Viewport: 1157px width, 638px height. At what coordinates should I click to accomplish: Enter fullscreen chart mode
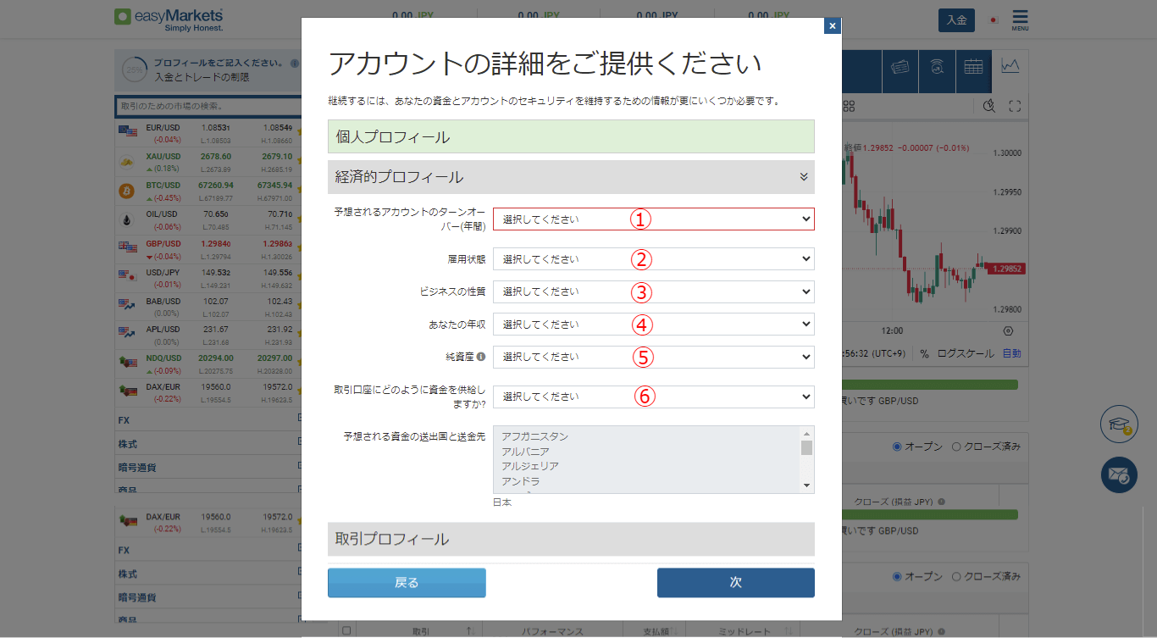pyautogui.click(x=1014, y=105)
